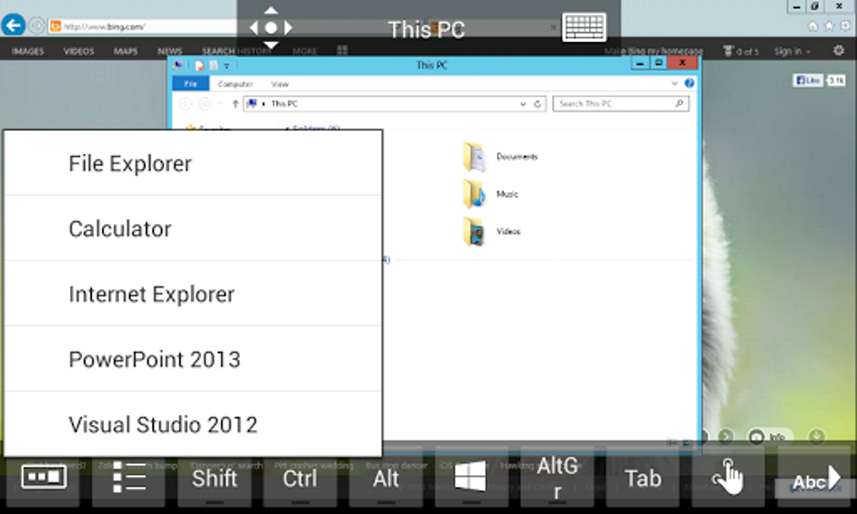Open the View ribbon tab
Screen dimensions: 857x514
[280, 84]
